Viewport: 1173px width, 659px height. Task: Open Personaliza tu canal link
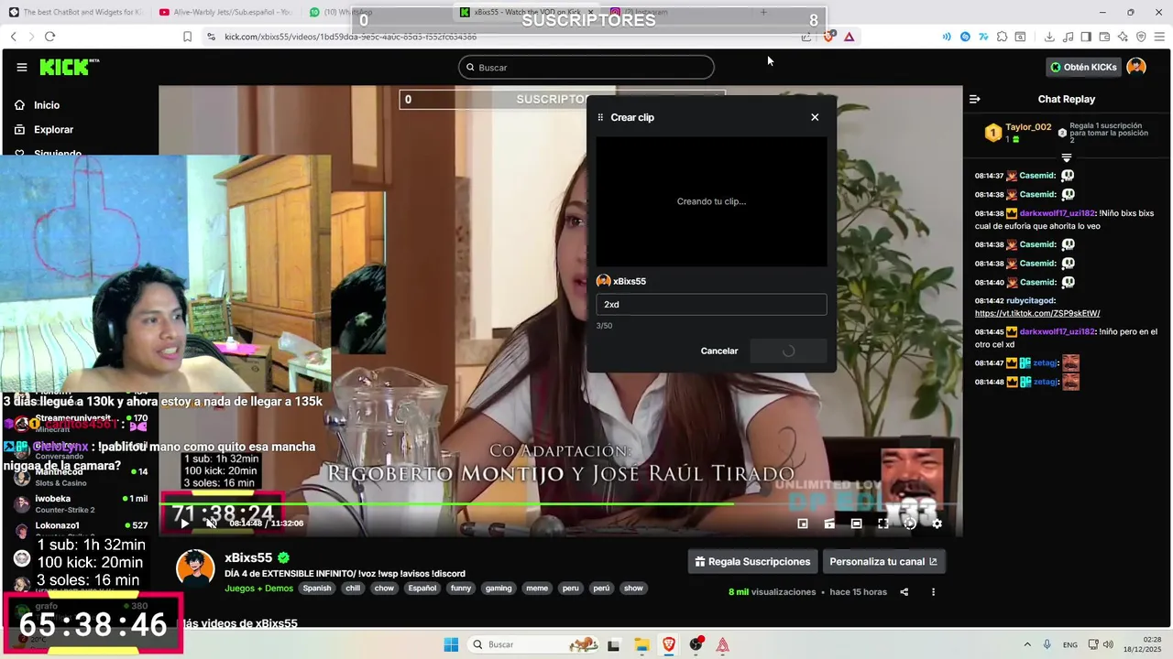coord(883,562)
